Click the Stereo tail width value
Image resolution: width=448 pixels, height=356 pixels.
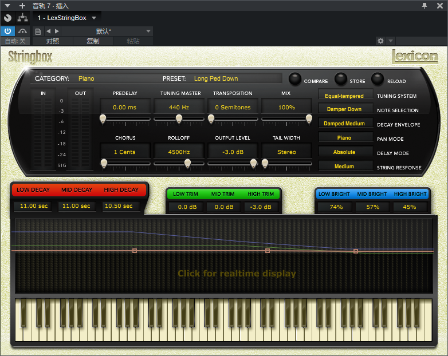pos(286,152)
